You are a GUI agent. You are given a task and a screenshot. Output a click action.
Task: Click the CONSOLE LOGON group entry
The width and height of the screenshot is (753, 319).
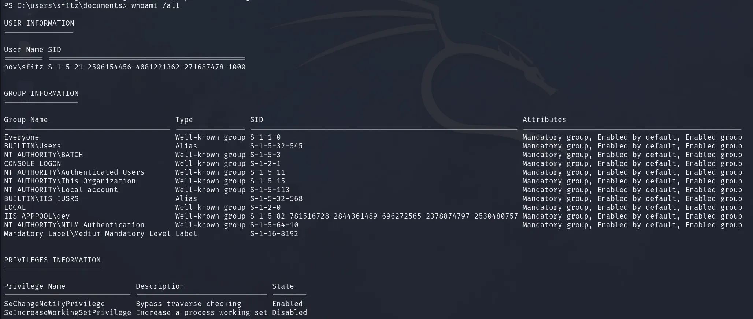tap(33, 163)
